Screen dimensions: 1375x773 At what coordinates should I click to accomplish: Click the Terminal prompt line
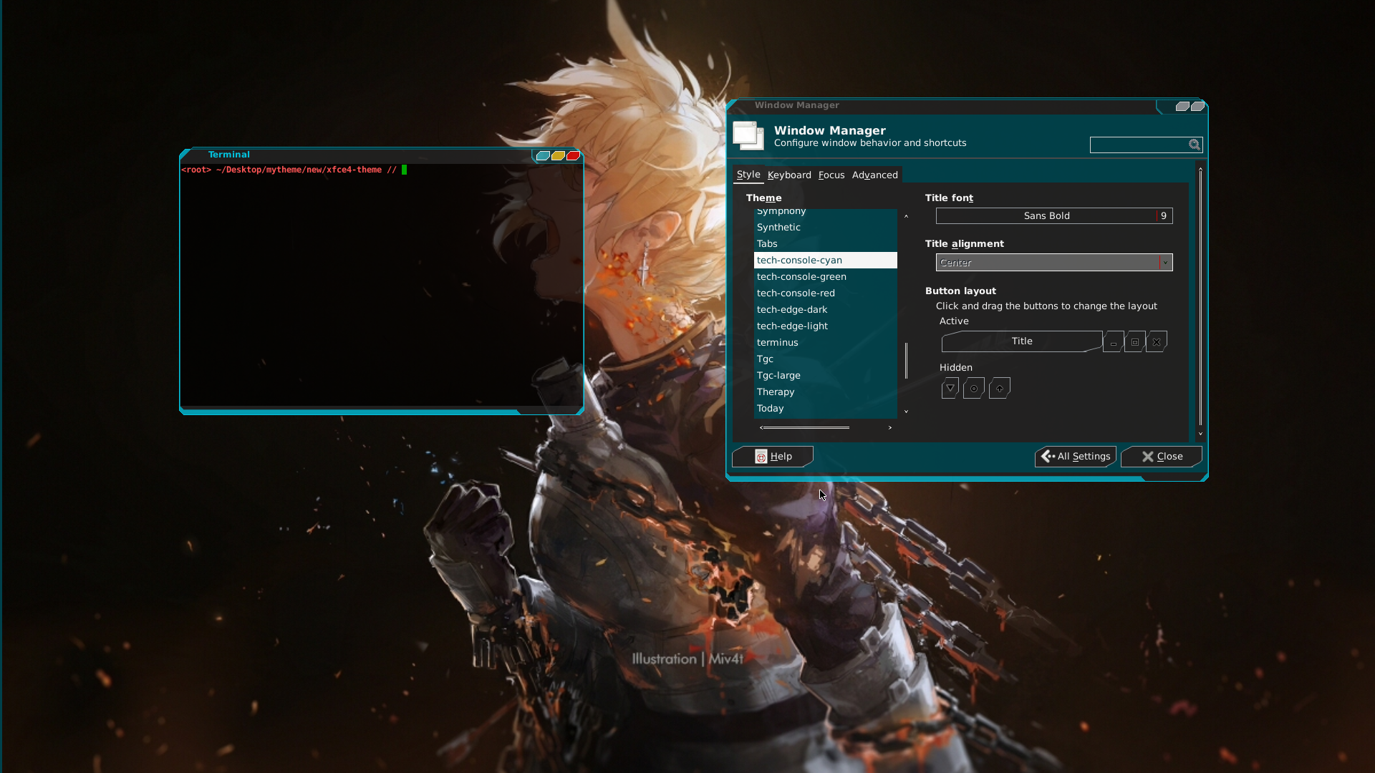tap(294, 170)
